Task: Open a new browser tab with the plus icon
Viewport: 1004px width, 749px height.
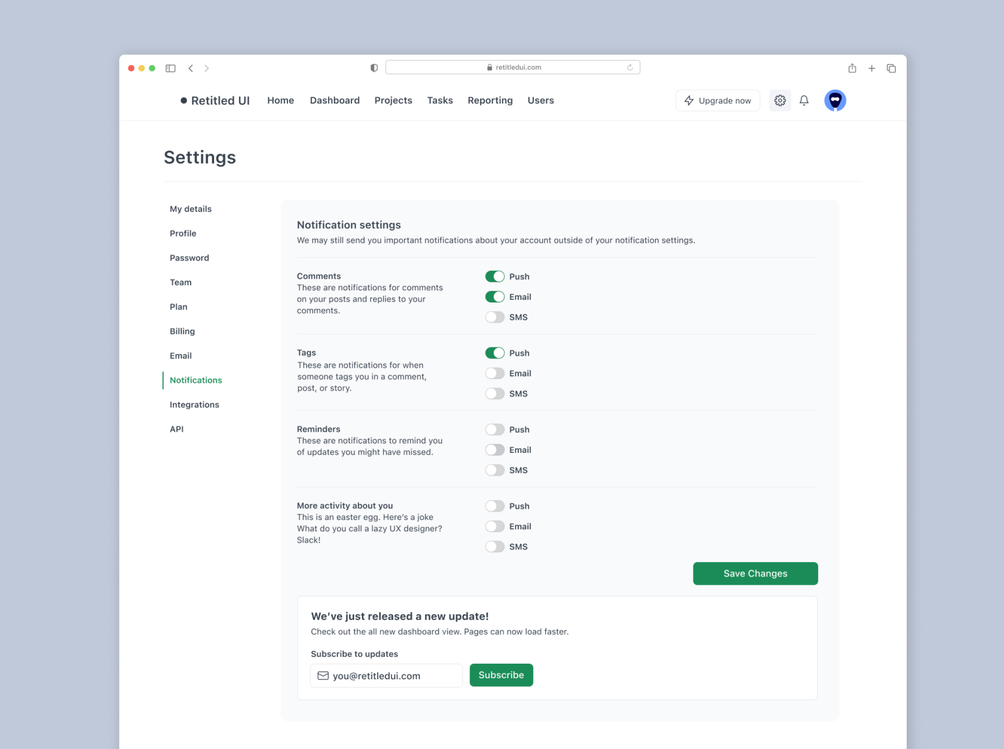Action: point(872,68)
